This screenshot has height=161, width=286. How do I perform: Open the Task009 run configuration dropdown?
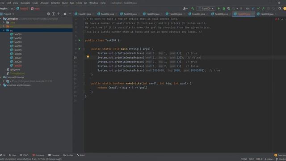206,8
